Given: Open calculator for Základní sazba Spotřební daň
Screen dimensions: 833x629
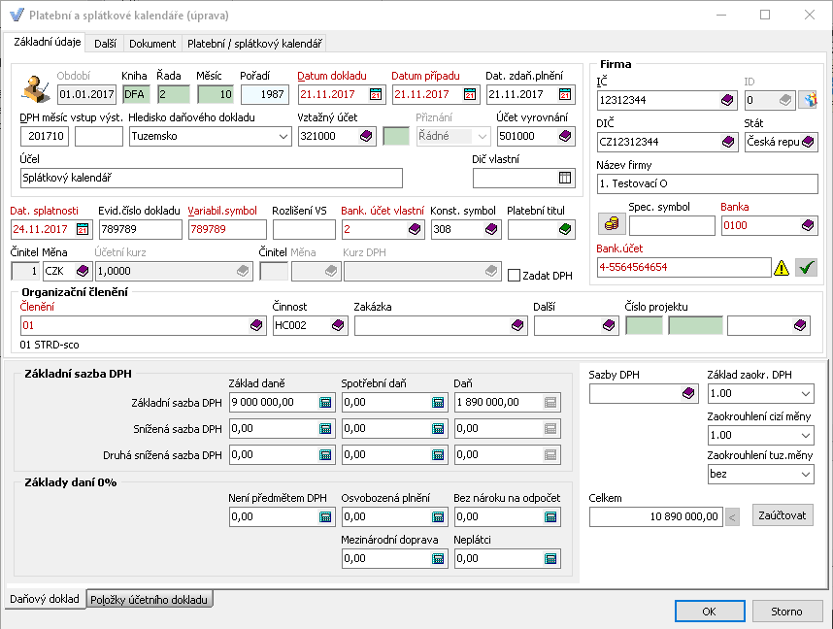Looking at the screenshot, I should (438, 403).
